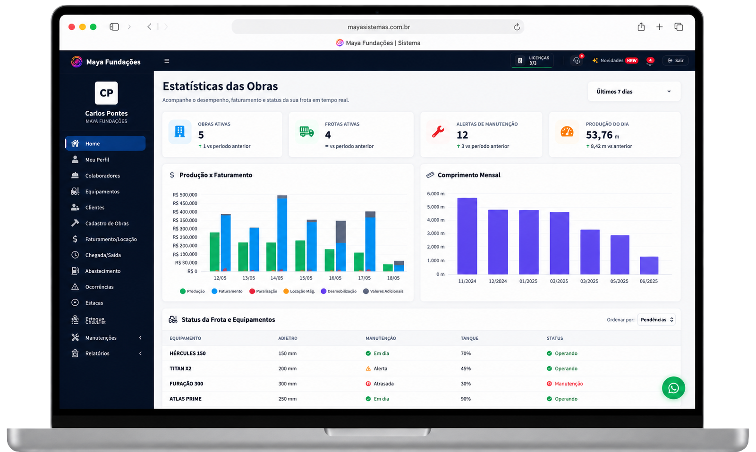Select the FURAÇÃO 300 equipment row
This screenshot has height=452, width=756.
coord(421,384)
